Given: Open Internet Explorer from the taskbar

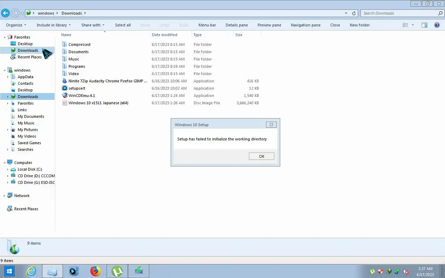Looking at the screenshot, I should pyautogui.click(x=31, y=271).
